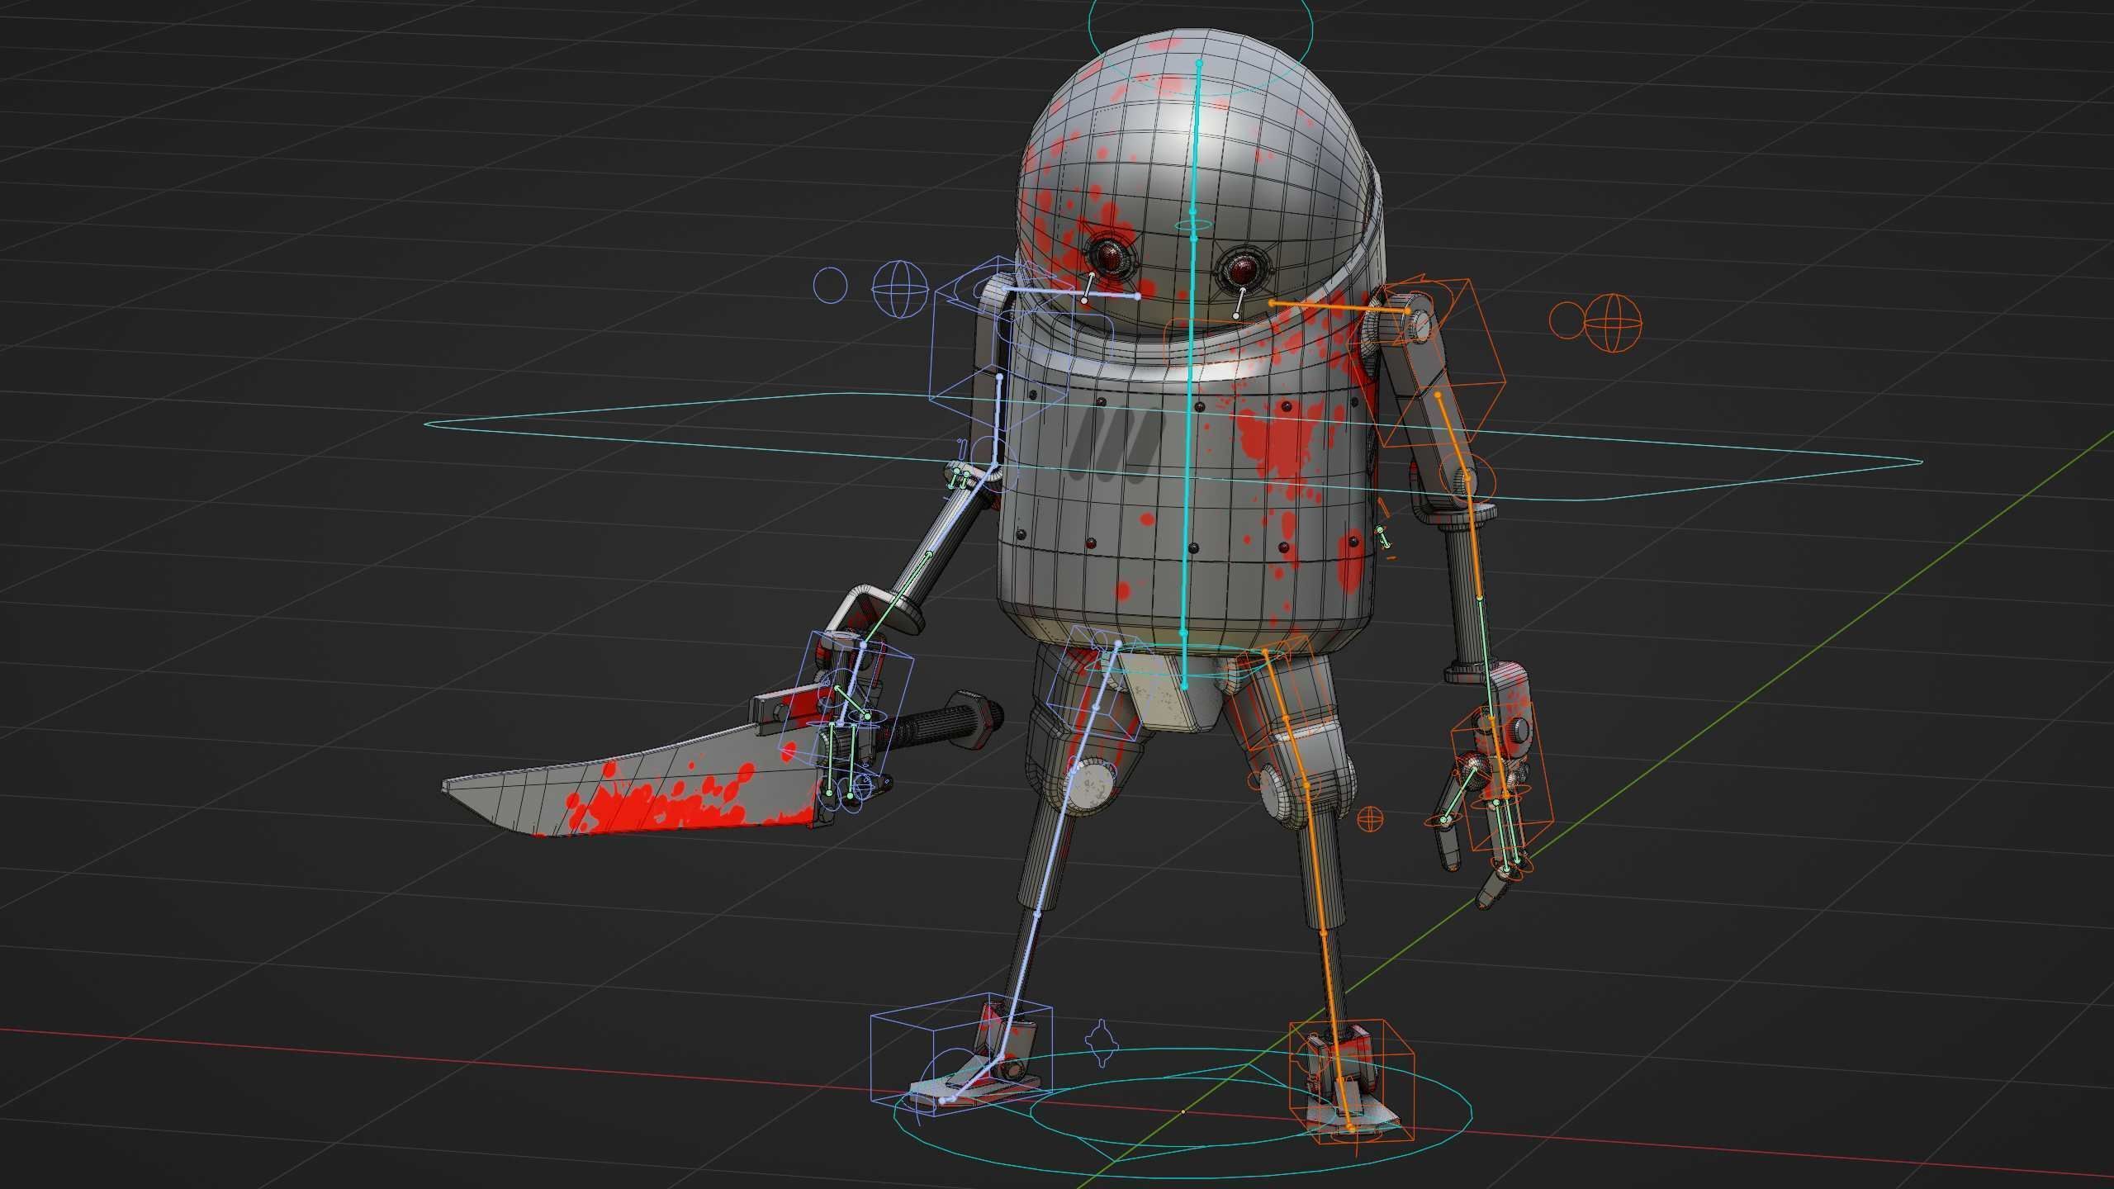
Task: Select the orange shoulder bone across right collar
Action: (1339, 308)
